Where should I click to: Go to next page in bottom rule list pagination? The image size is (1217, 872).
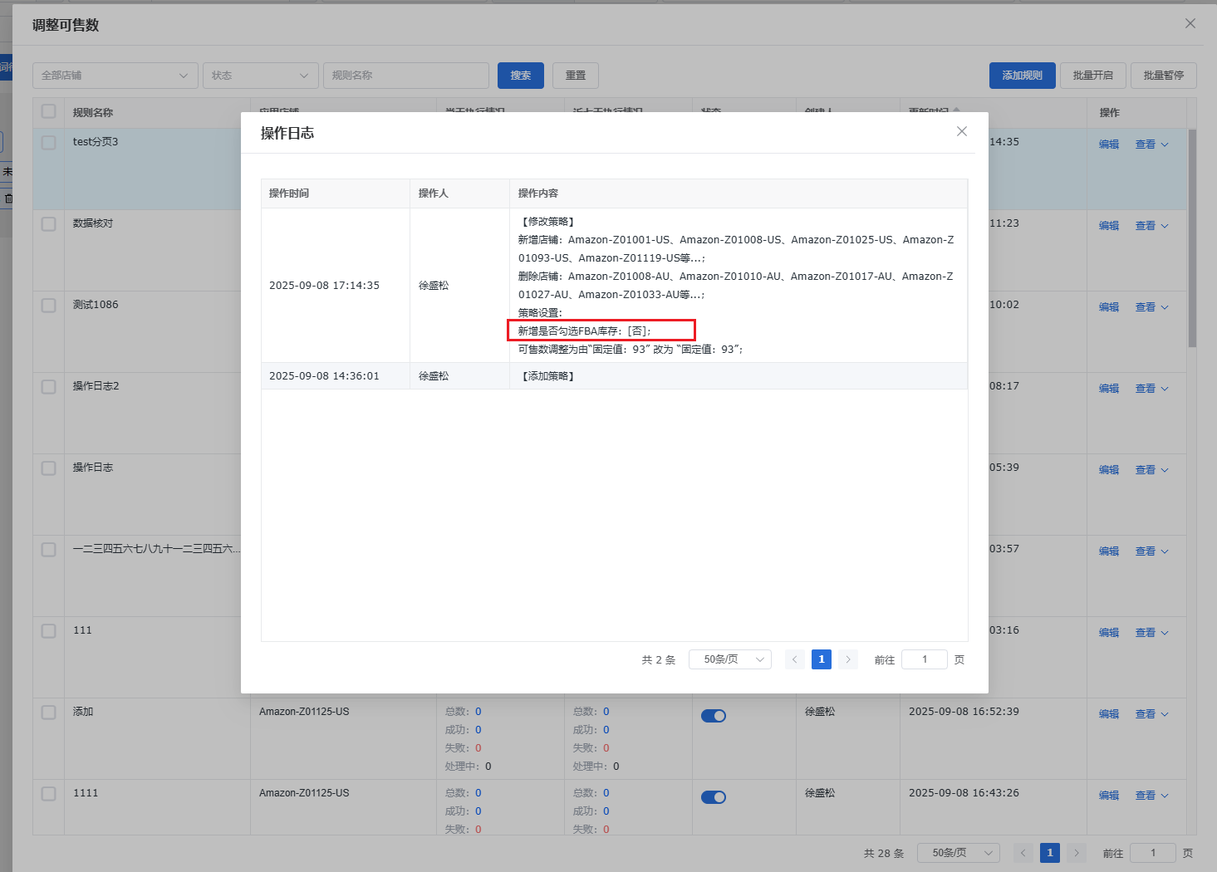(x=1077, y=853)
